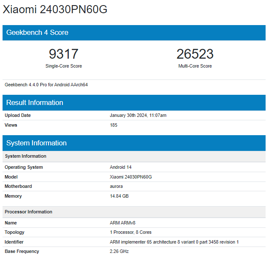Click the Single-Core Score label
This screenshot has height=261, width=269.
point(64,66)
